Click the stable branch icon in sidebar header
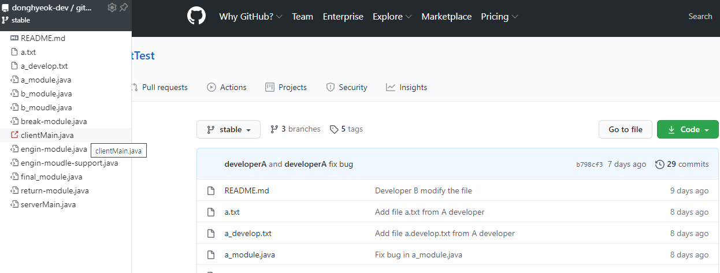The image size is (720, 273). point(6,20)
